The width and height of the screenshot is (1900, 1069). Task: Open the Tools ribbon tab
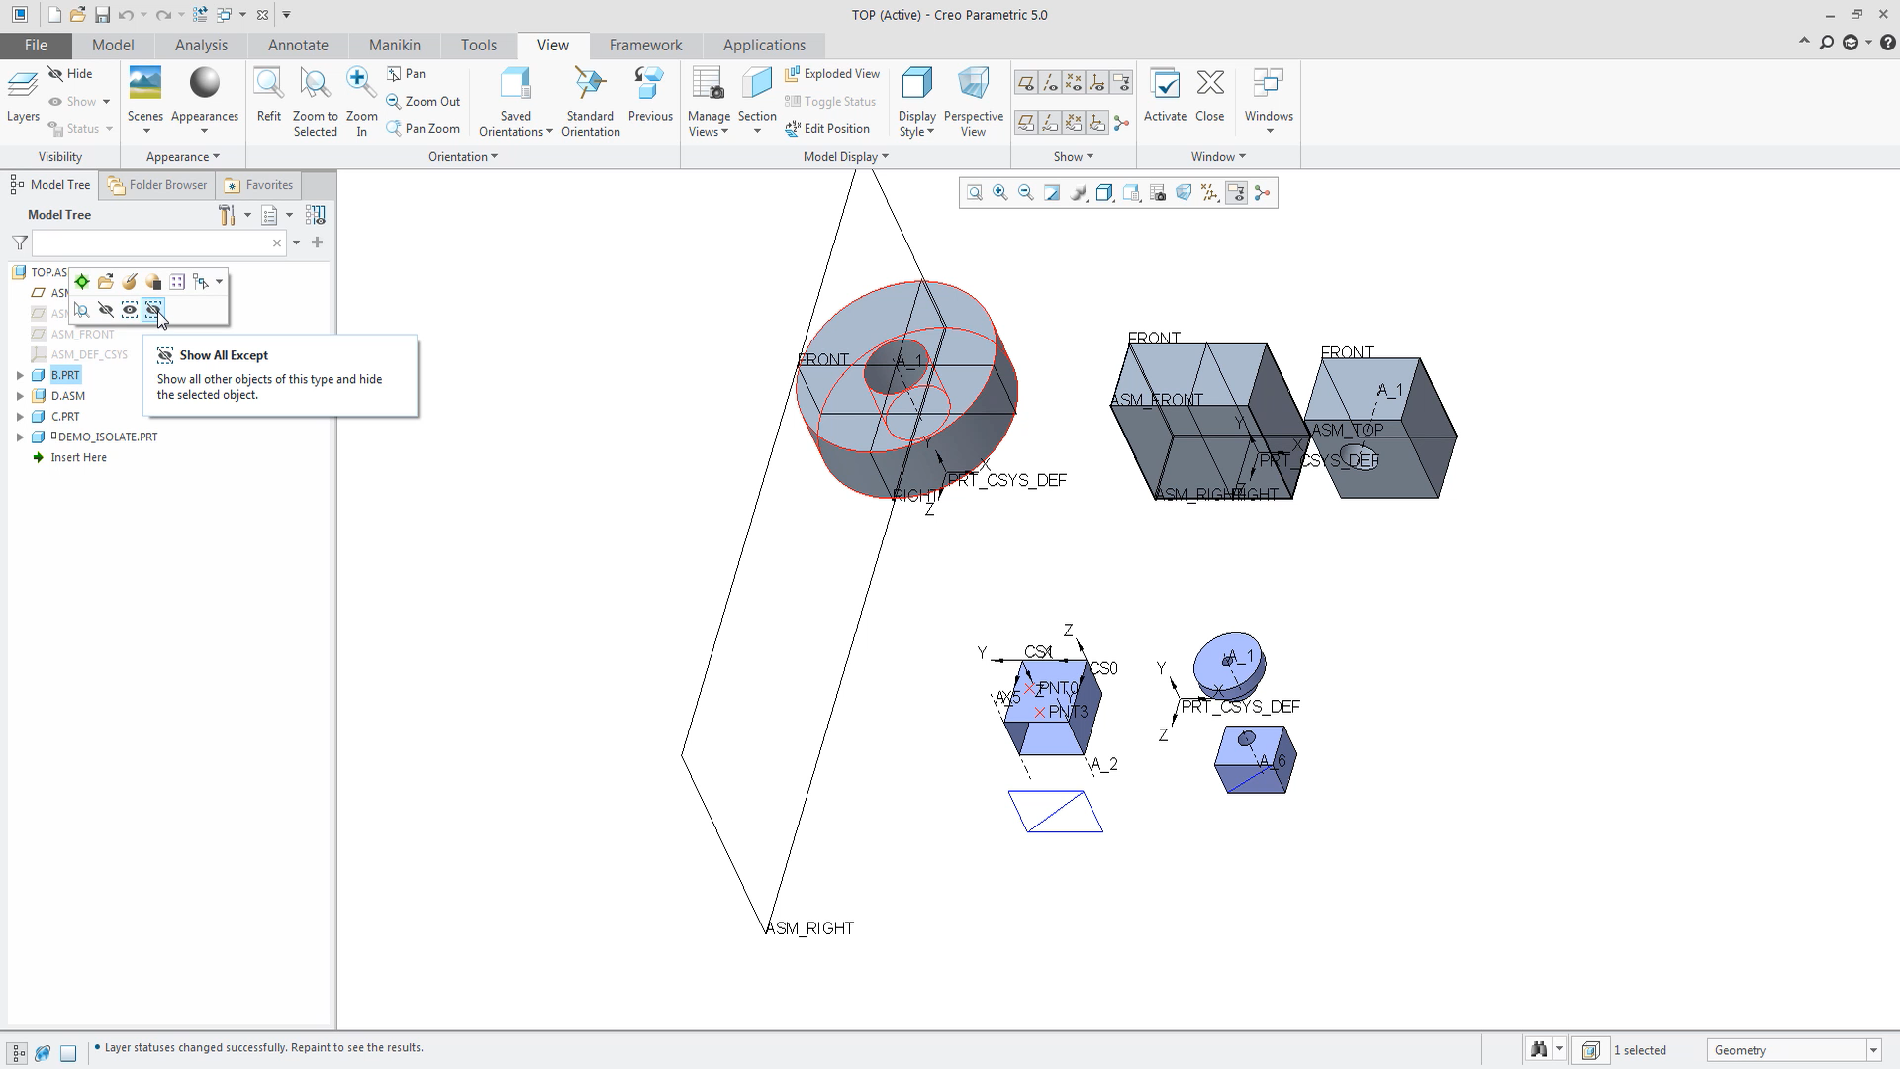[478, 46]
